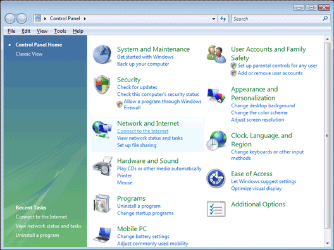Click the Printer link
Screen dimensions: 334x250
tap(125, 176)
